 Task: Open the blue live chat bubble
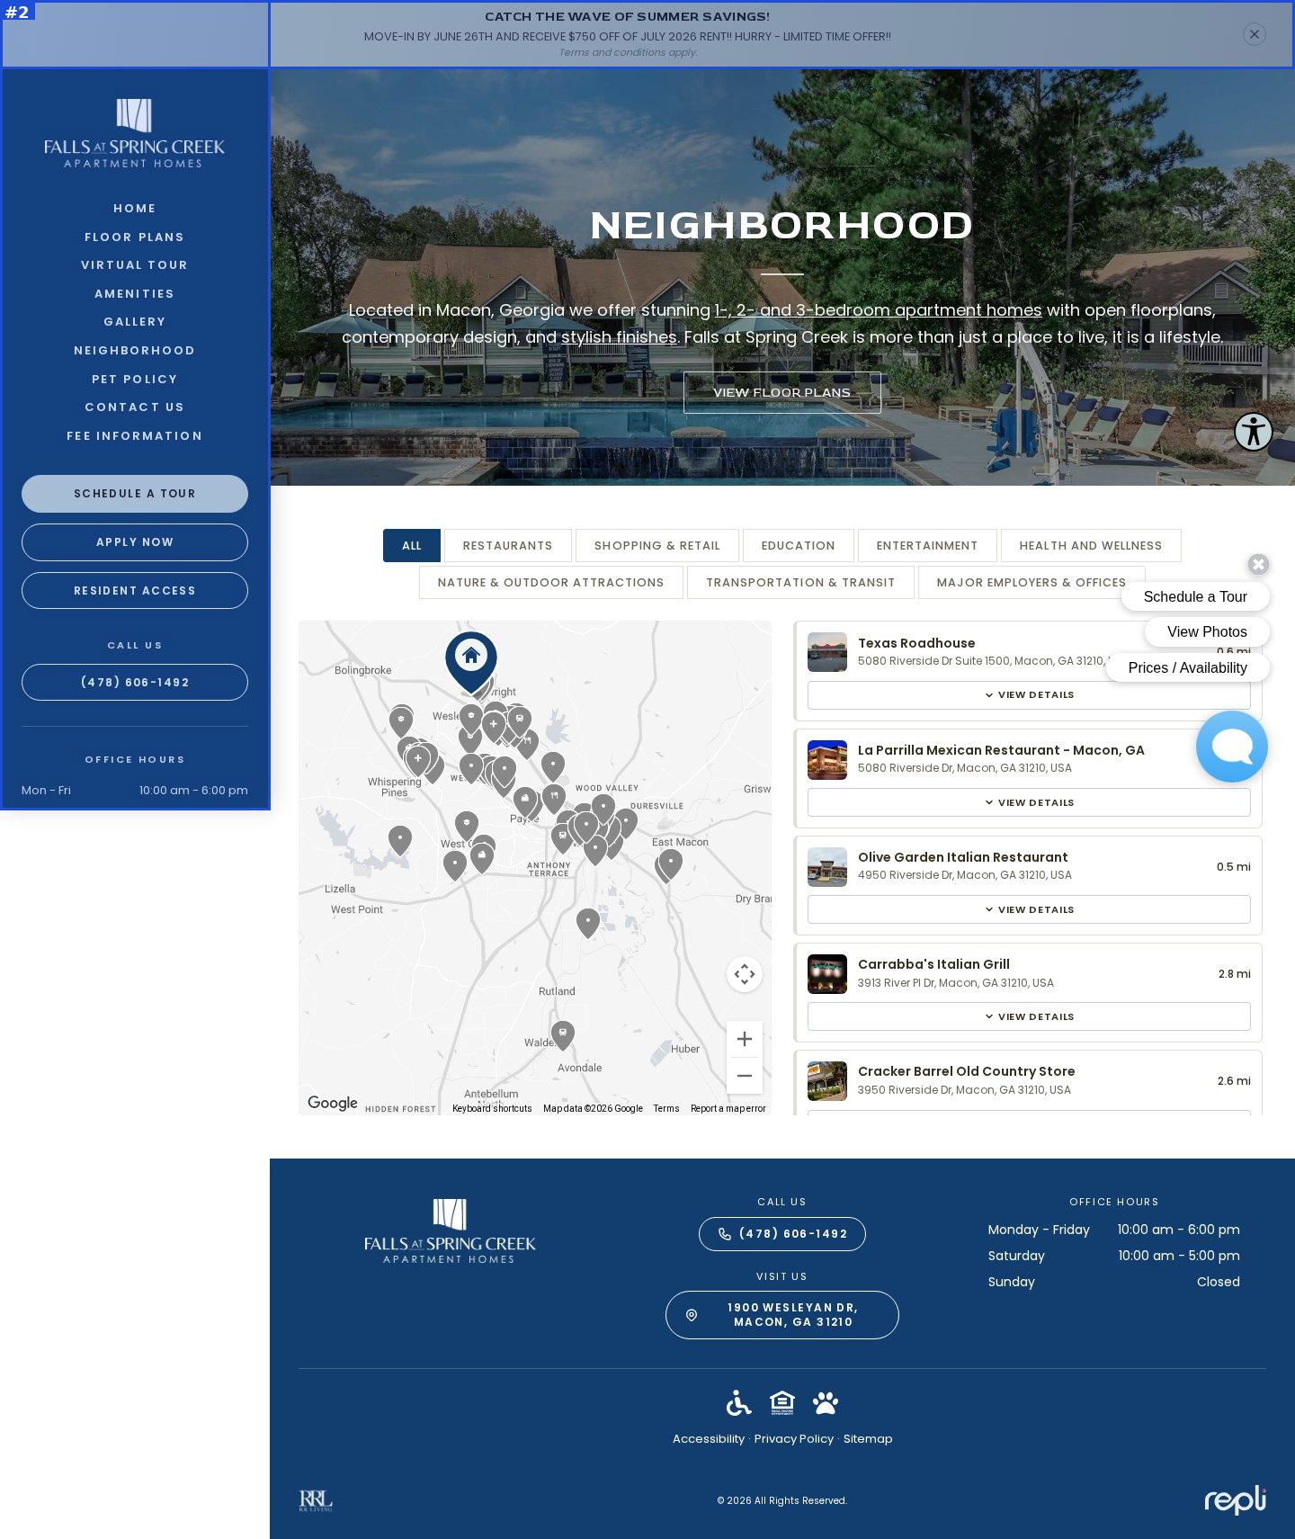click(1231, 747)
